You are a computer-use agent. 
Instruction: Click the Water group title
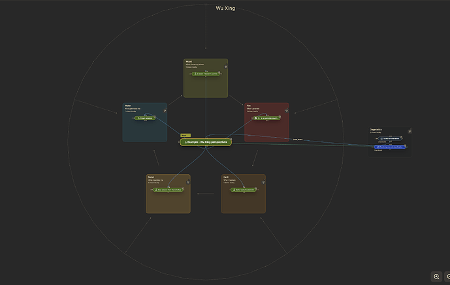pos(128,106)
